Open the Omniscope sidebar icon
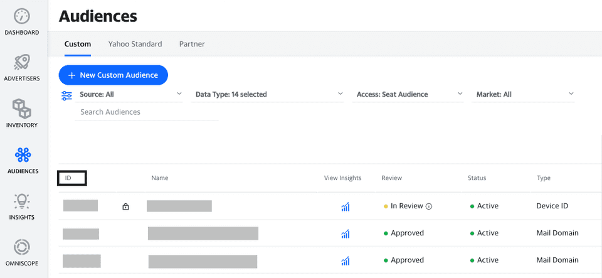The image size is (602, 278). click(21, 247)
